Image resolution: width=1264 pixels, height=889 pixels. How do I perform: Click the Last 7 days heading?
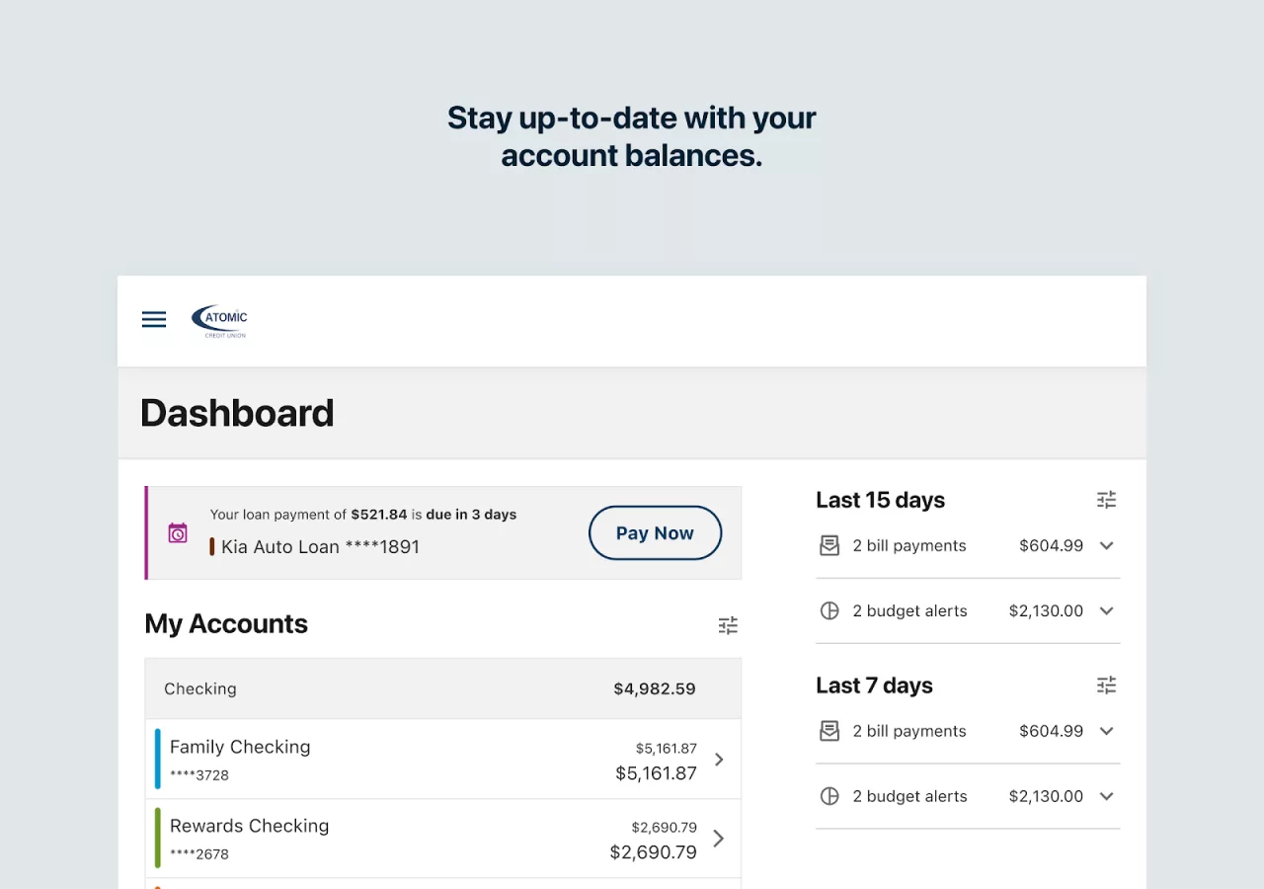click(x=874, y=686)
